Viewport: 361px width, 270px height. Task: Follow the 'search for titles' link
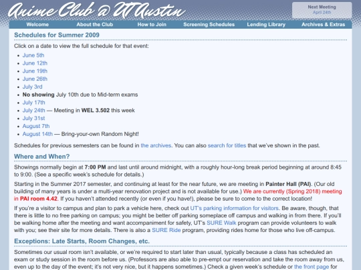[227, 145]
